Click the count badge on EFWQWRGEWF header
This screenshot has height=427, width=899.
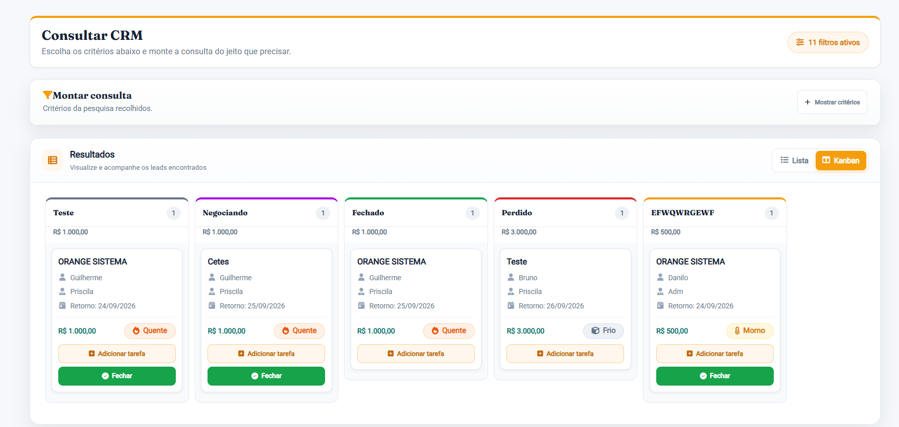[772, 213]
